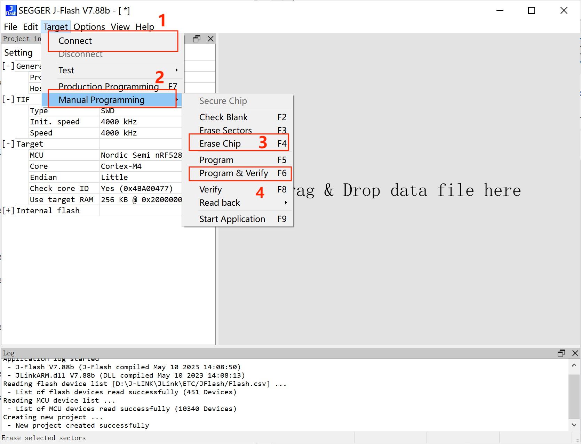Select the Use target RAM row
Screen dimensions: 581x444
[105, 200]
